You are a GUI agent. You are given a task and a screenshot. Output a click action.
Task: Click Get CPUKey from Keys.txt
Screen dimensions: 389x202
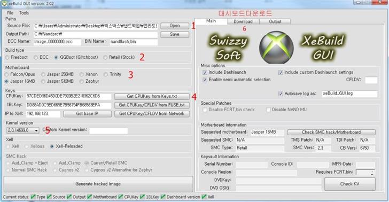pos(152,96)
